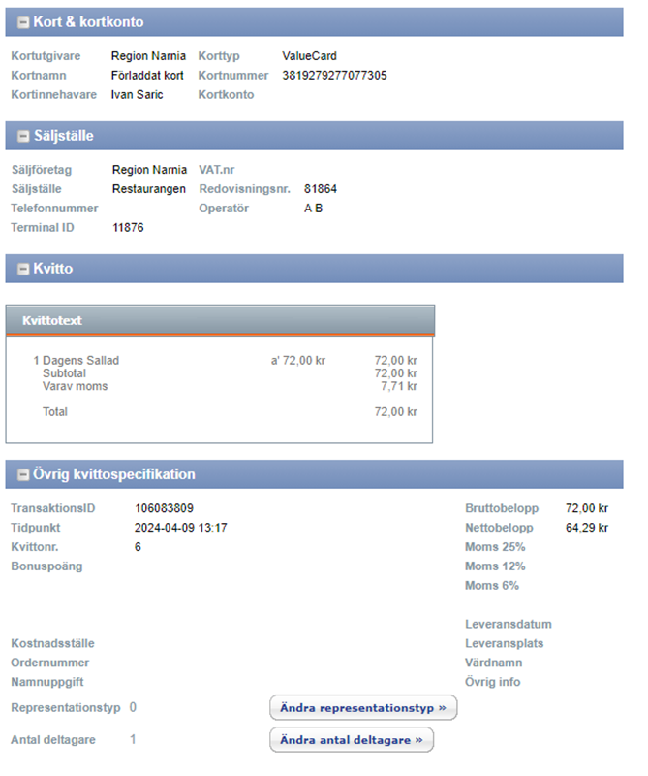
Task: Select TransaktionsID value 106083809
Action: 164,508
